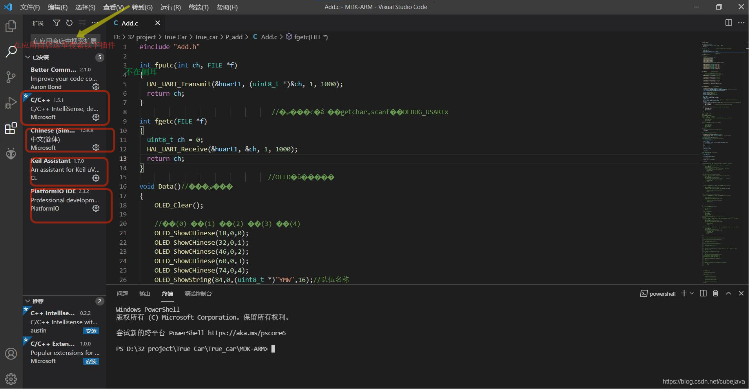This screenshot has width=749, height=389.
Task: Open the PlatformIO IDE extension entry
Action: pos(65,200)
